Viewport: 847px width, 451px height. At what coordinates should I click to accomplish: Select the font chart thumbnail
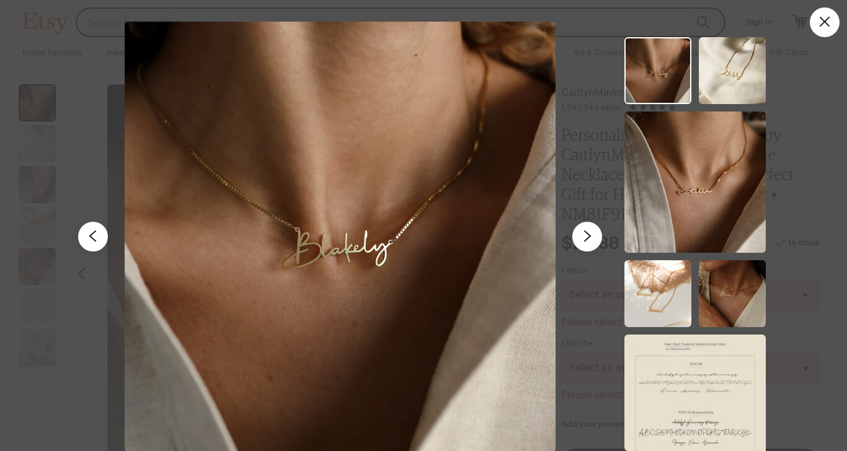[x=695, y=393]
